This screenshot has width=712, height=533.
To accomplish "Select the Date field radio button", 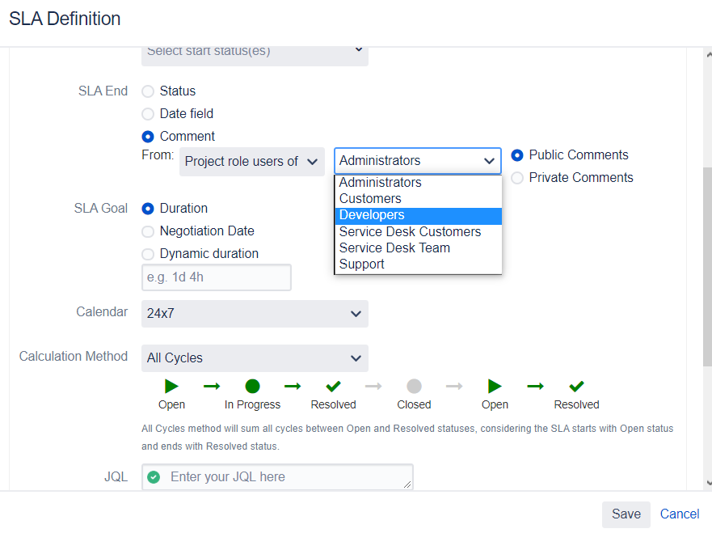I will click(148, 114).
